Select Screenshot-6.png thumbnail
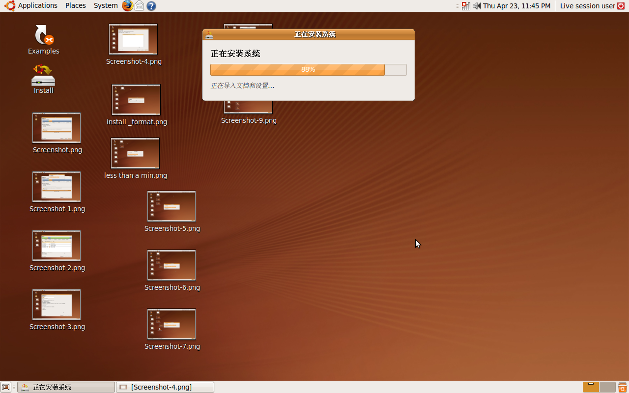The height and width of the screenshot is (393, 629). 172,265
